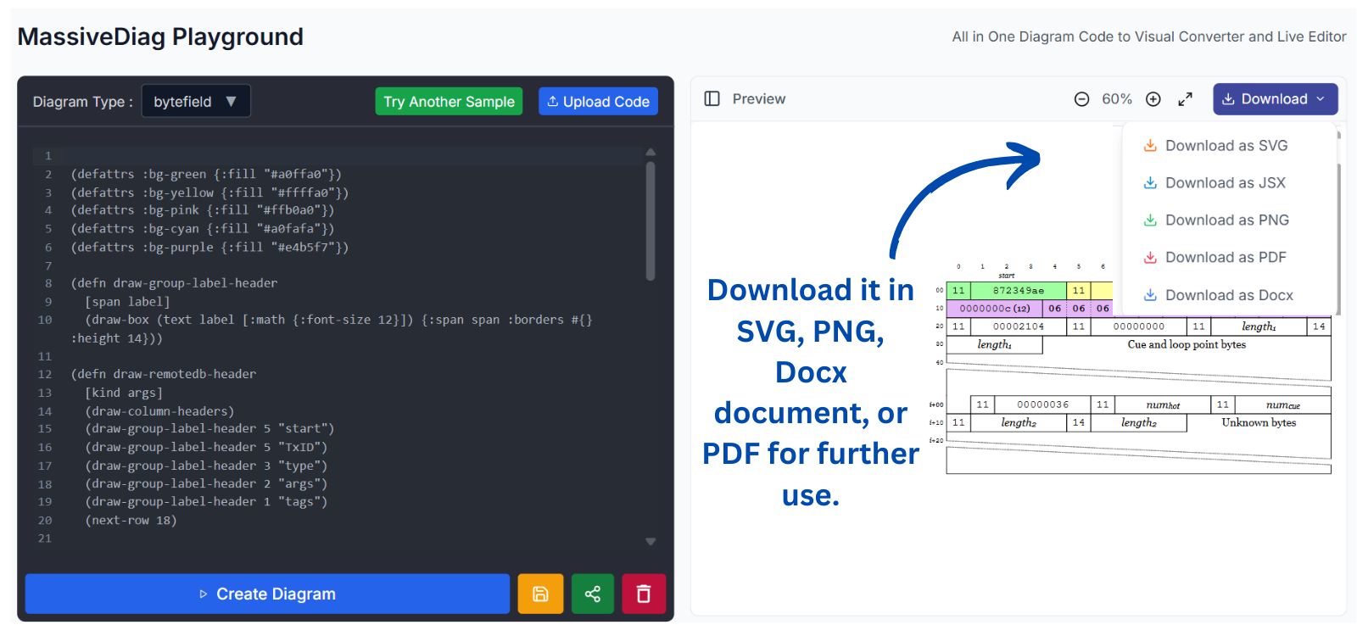The image size is (1357, 636).
Task: Click the green share icon button
Action: coord(593,594)
